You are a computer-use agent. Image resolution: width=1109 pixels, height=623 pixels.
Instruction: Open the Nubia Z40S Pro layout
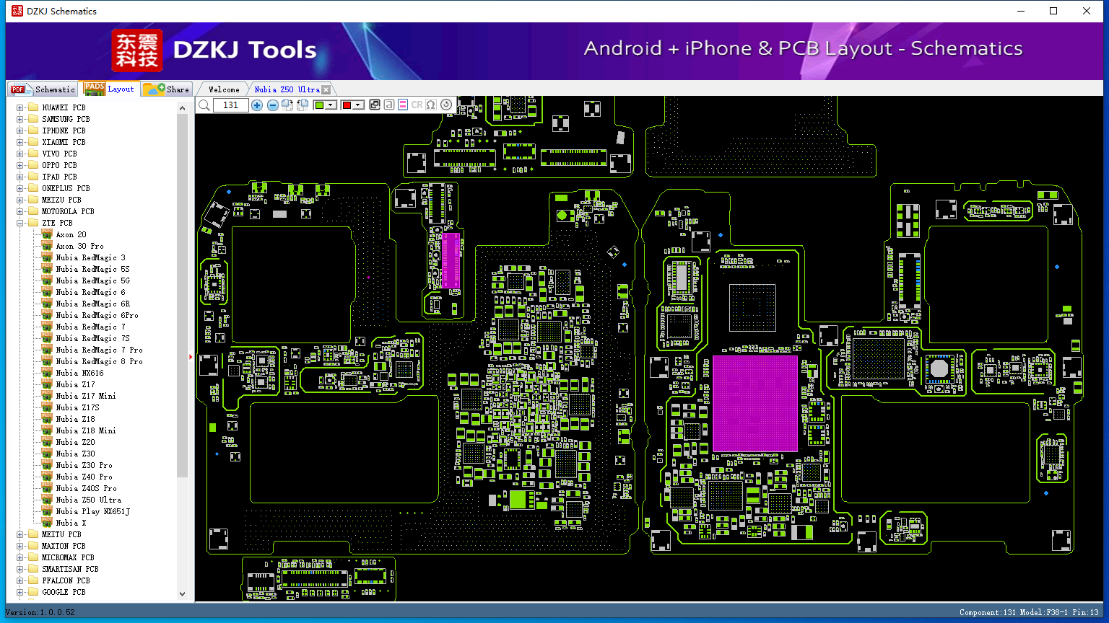(x=86, y=488)
